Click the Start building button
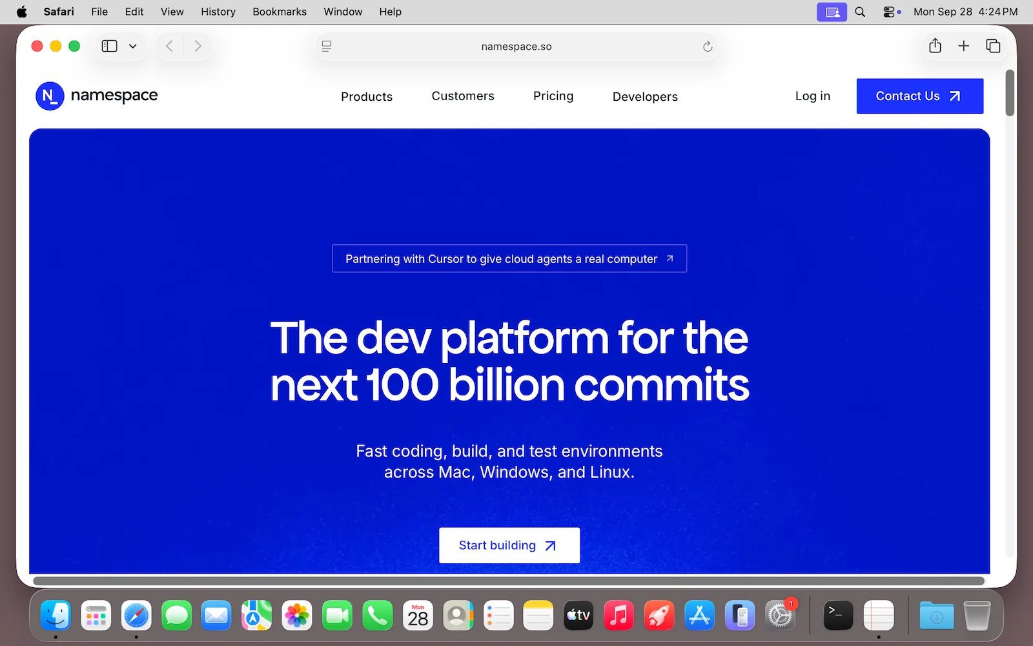Screen dimensions: 1033x646 509,545
